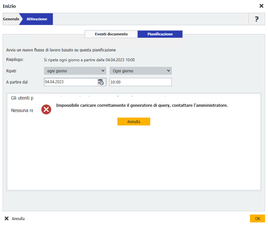Confirm with the OK button
This screenshot has width=268, height=226.
coord(257,218)
